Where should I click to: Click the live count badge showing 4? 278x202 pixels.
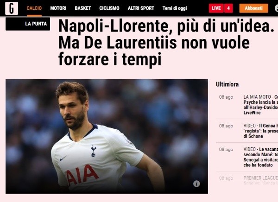228,8
